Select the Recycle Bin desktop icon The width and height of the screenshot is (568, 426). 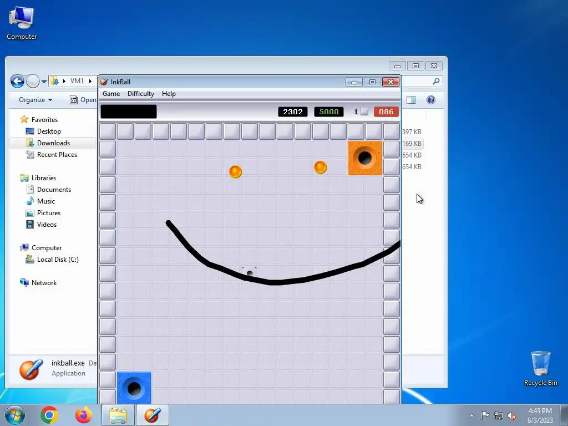tap(540, 368)
